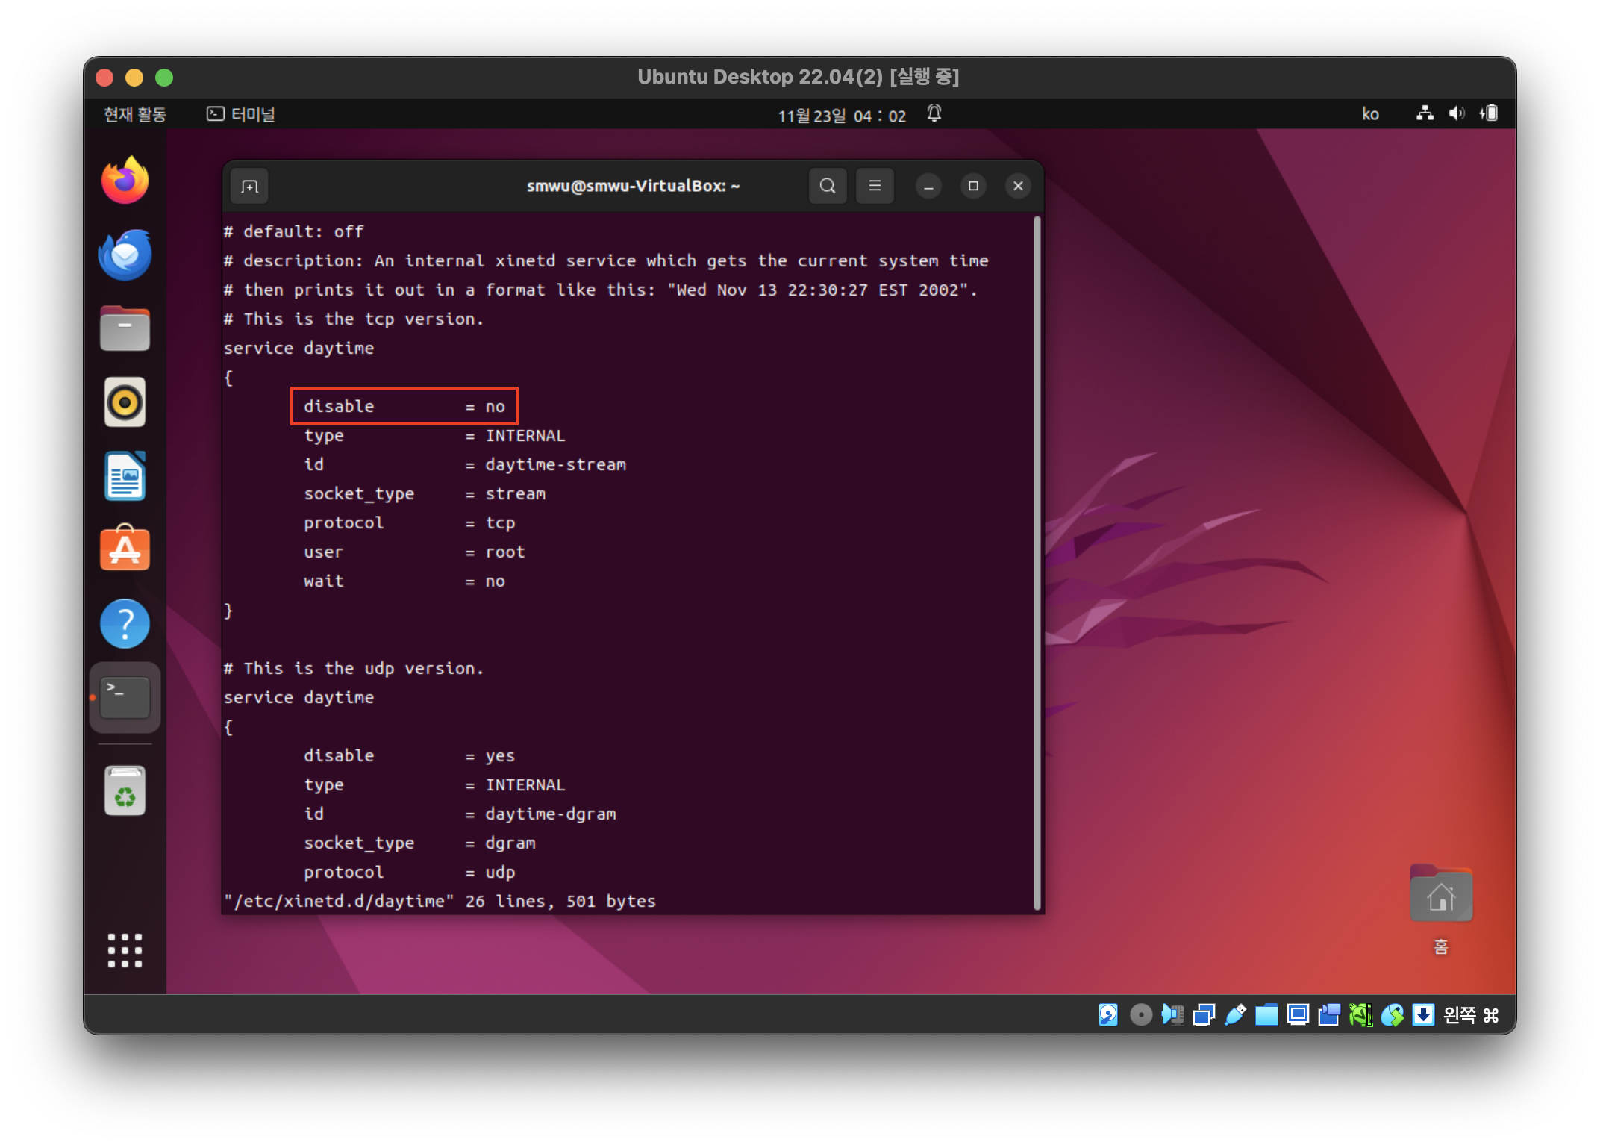Viewport: 1600px width, 1145px height.
Task: Click VirtualBox optical disc indicator
Action: tap(1140, 1015)
